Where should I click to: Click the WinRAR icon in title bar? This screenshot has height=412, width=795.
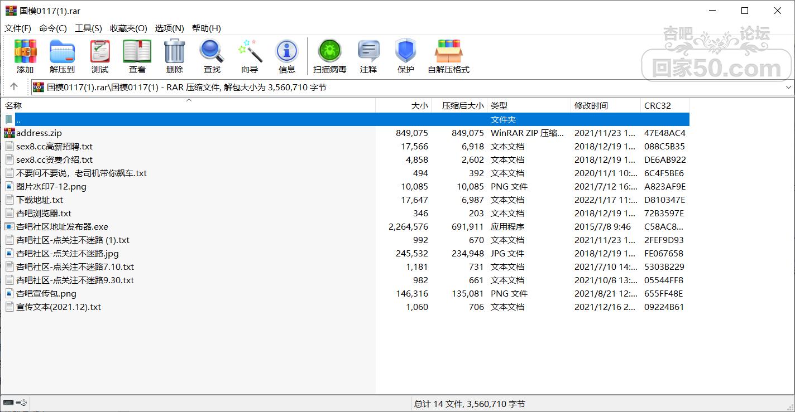11,11
